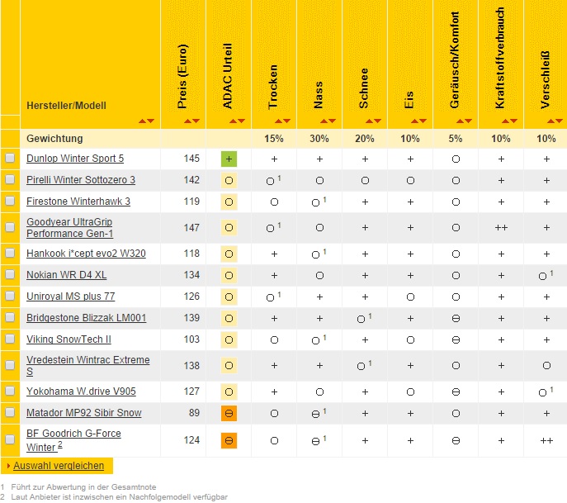Sort Trocken column with the up arrow

pos(278,121)
